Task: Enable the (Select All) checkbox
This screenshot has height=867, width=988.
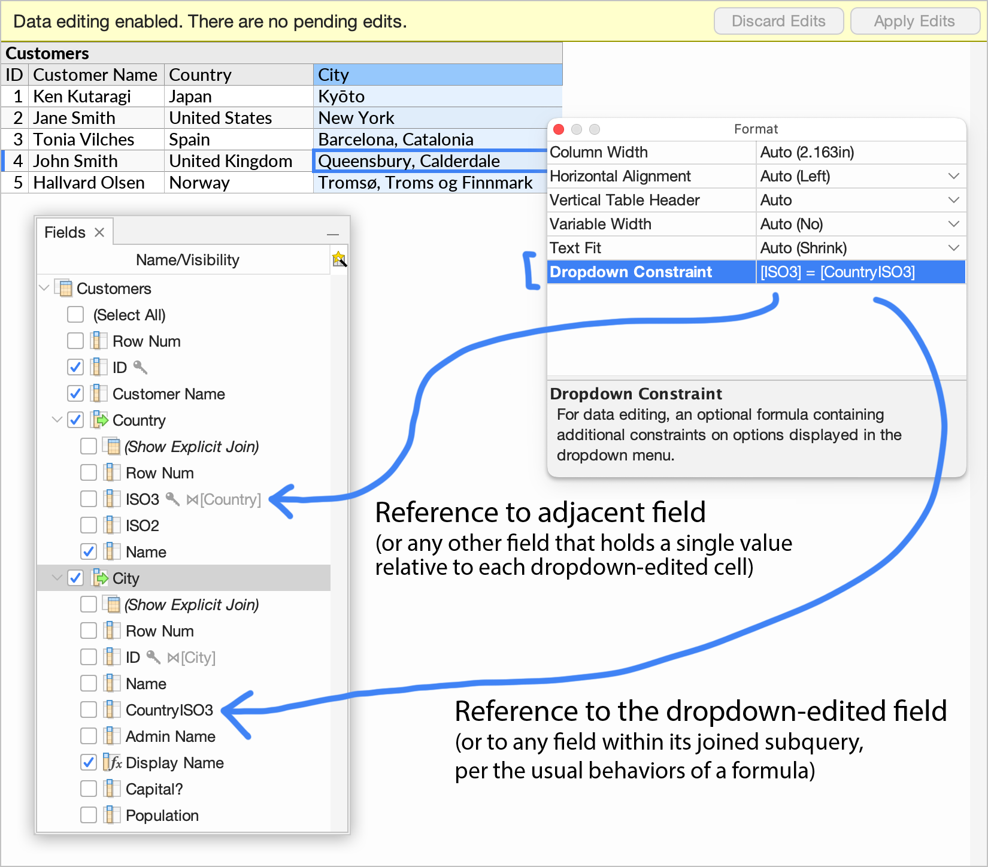Action: click(75, 314)
